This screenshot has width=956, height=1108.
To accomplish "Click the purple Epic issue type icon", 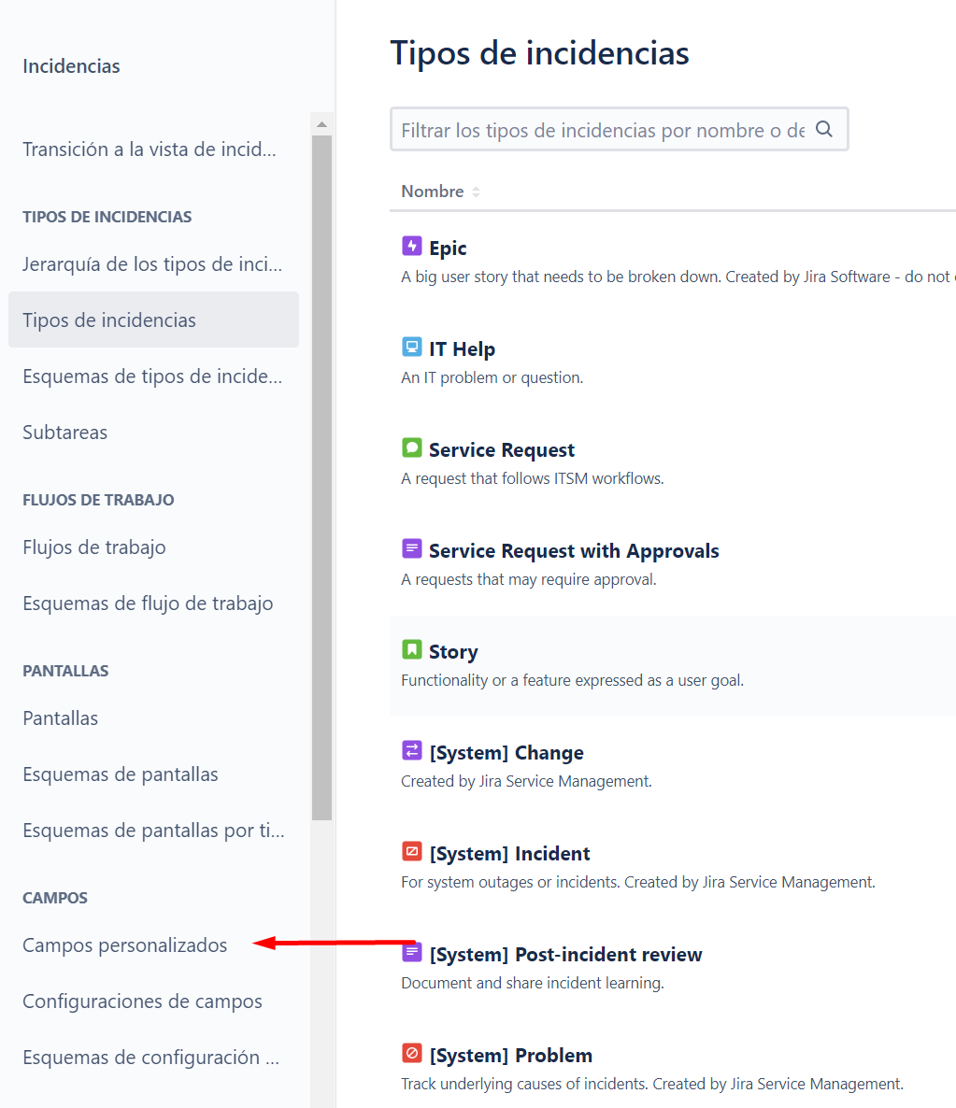I will pyautogui.click(x=412, y=247).
